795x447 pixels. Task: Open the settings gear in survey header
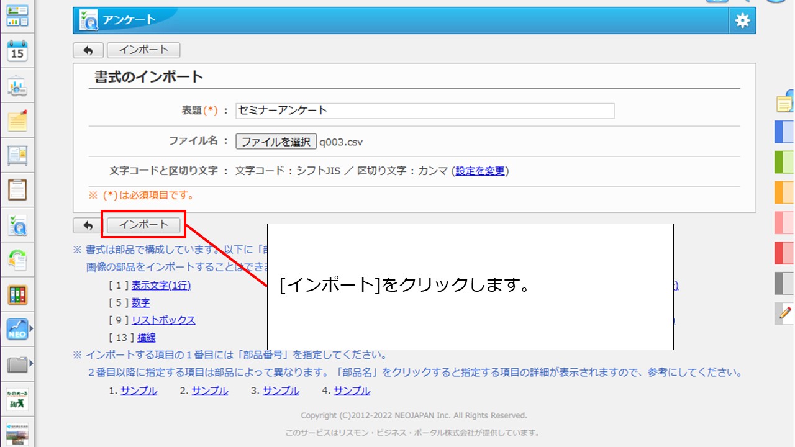tap(742, 20)
